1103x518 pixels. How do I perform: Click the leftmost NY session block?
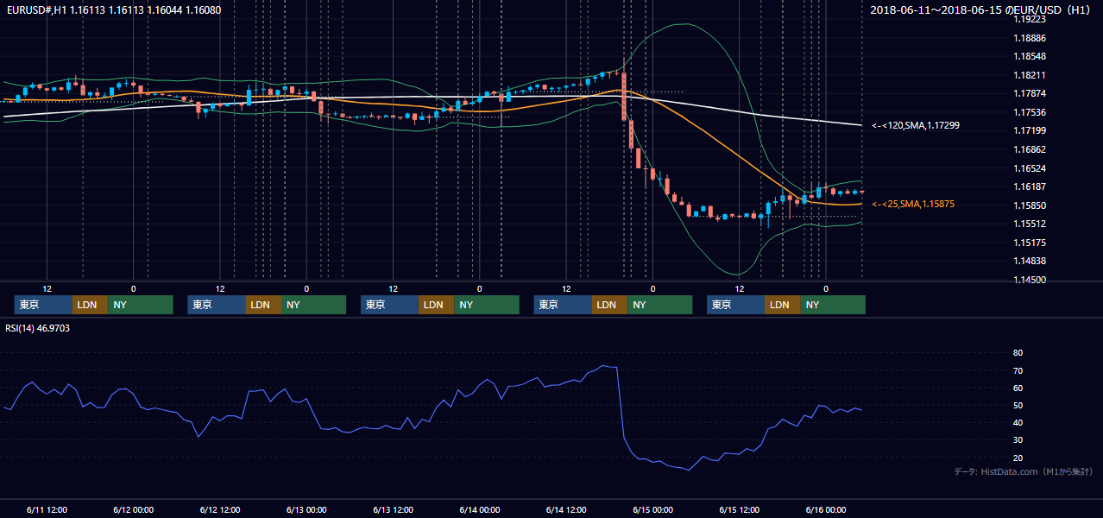[x=141, y=305]
